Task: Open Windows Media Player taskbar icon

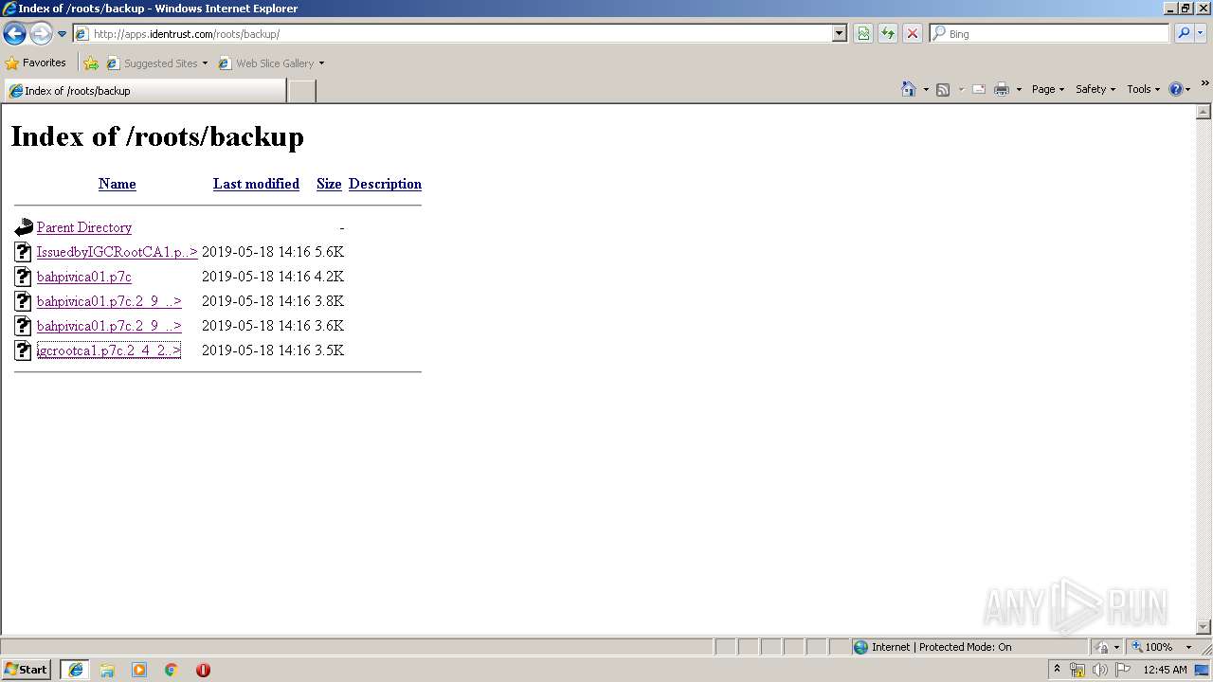Action: coord(139,670)
